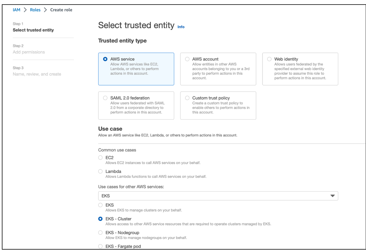Click Step 1 Select trusted entity

click(x=33, y=30)
